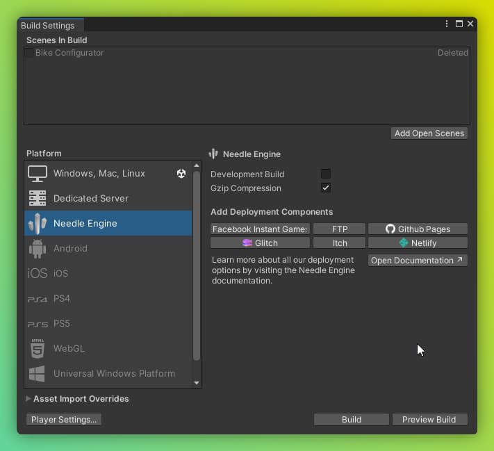Click the Unity logo beside Windows, Mac, Linux
The height and width of the screenshot is (451, 494).
[x=181, y=173]
